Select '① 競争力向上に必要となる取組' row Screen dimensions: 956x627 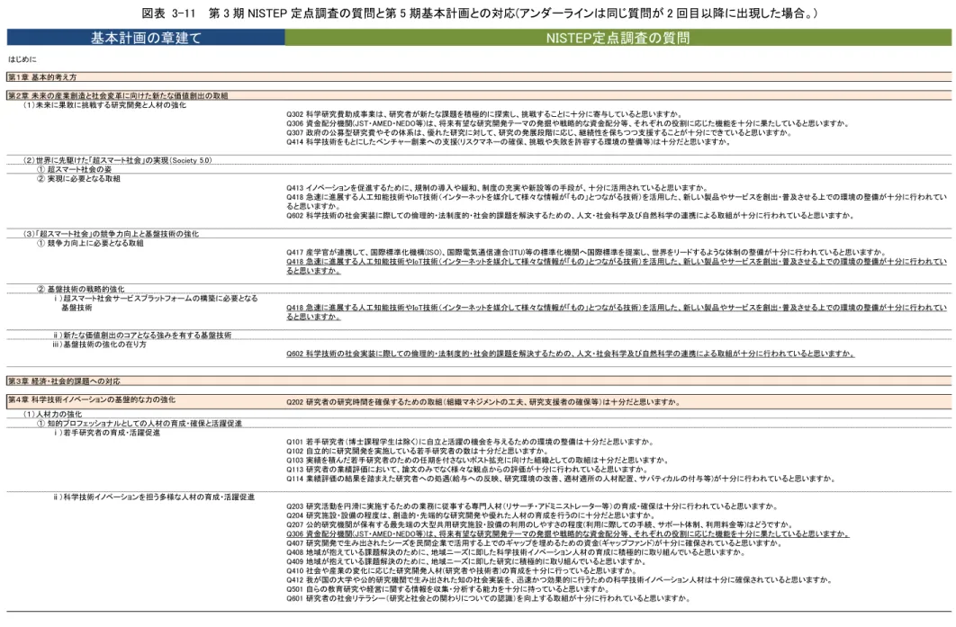pyautogui.click(x=90, y=243)
